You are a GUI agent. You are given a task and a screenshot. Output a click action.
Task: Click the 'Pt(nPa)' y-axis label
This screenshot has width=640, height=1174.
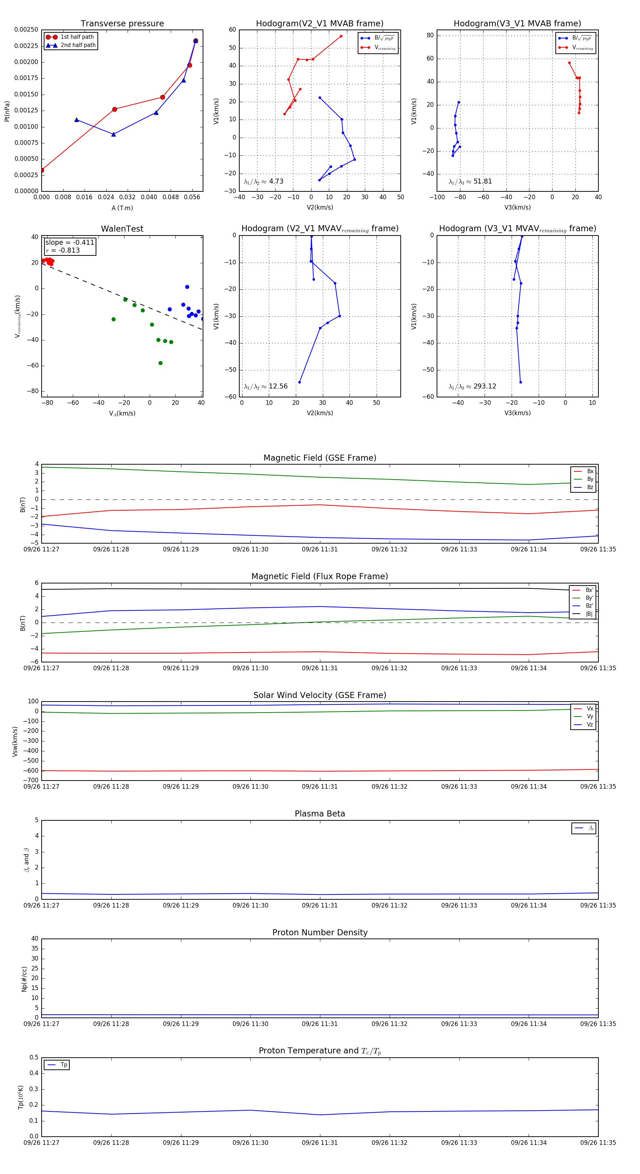click(x=7, y=111)
